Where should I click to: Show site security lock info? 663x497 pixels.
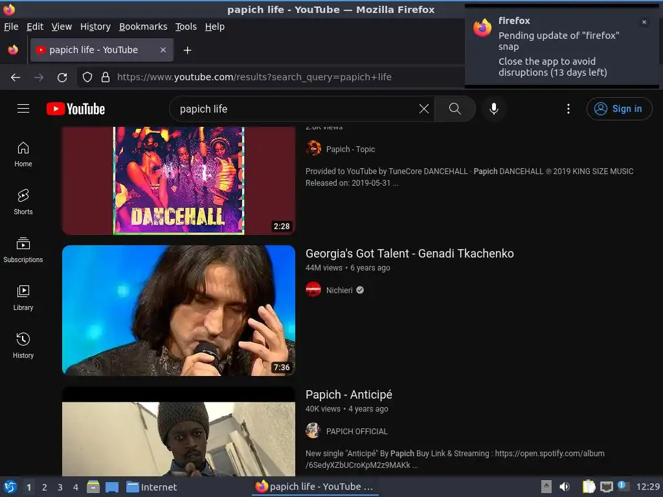(106, 77)
